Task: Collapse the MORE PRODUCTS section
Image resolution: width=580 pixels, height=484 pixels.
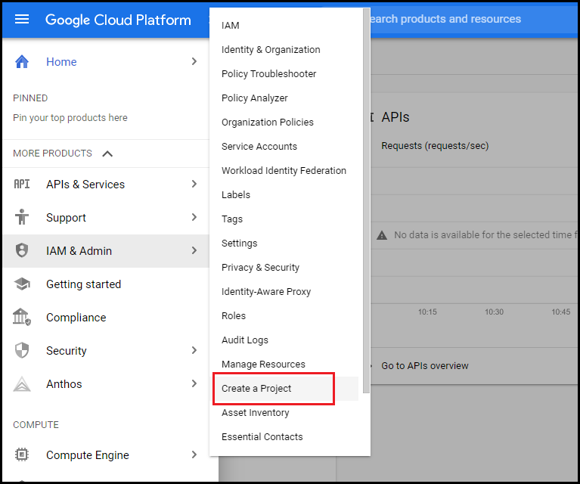Action: pyautogui.click(x=107, y=154)
